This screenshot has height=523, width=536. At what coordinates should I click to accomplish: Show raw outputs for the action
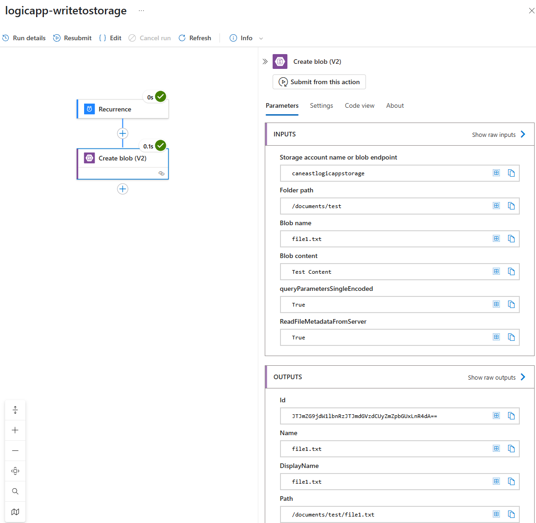pyautogui.click(x=496, y=377)
